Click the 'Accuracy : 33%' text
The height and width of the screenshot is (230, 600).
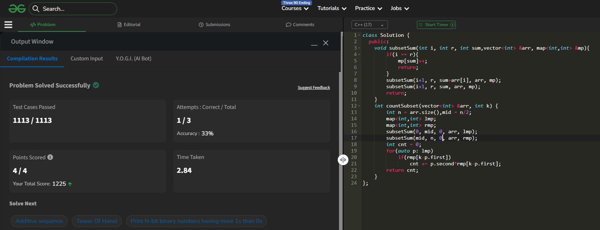195,133
